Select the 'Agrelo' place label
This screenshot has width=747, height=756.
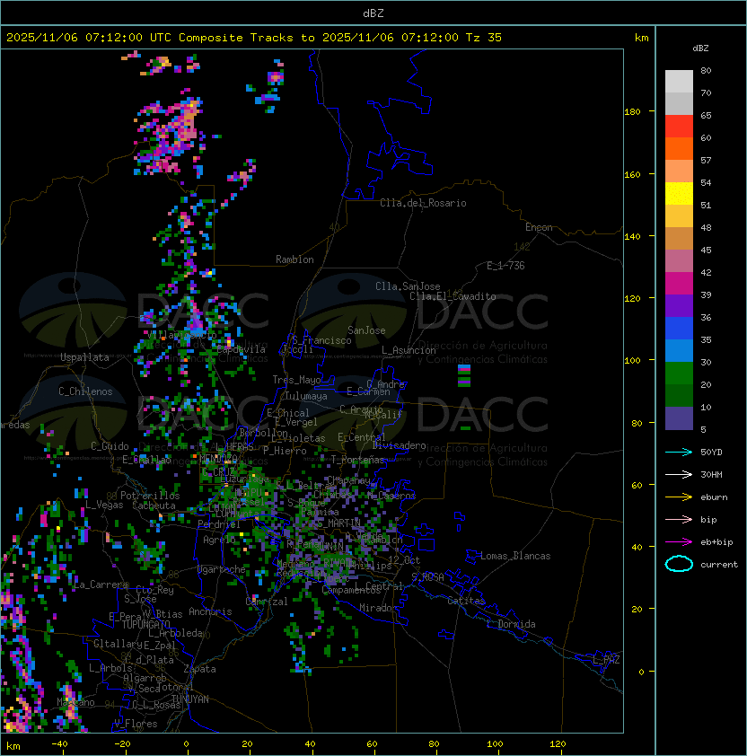click(x=219, y=540)
